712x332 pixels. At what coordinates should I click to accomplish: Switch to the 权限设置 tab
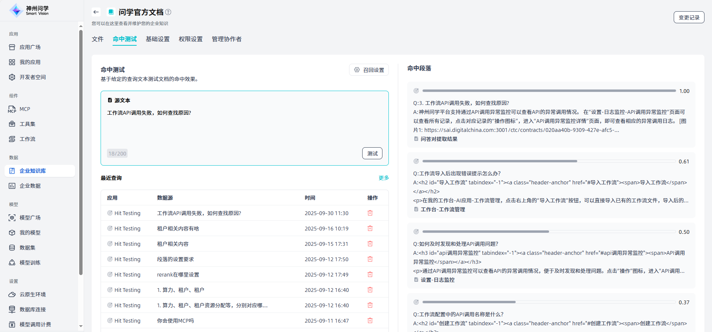pos(190,39)
